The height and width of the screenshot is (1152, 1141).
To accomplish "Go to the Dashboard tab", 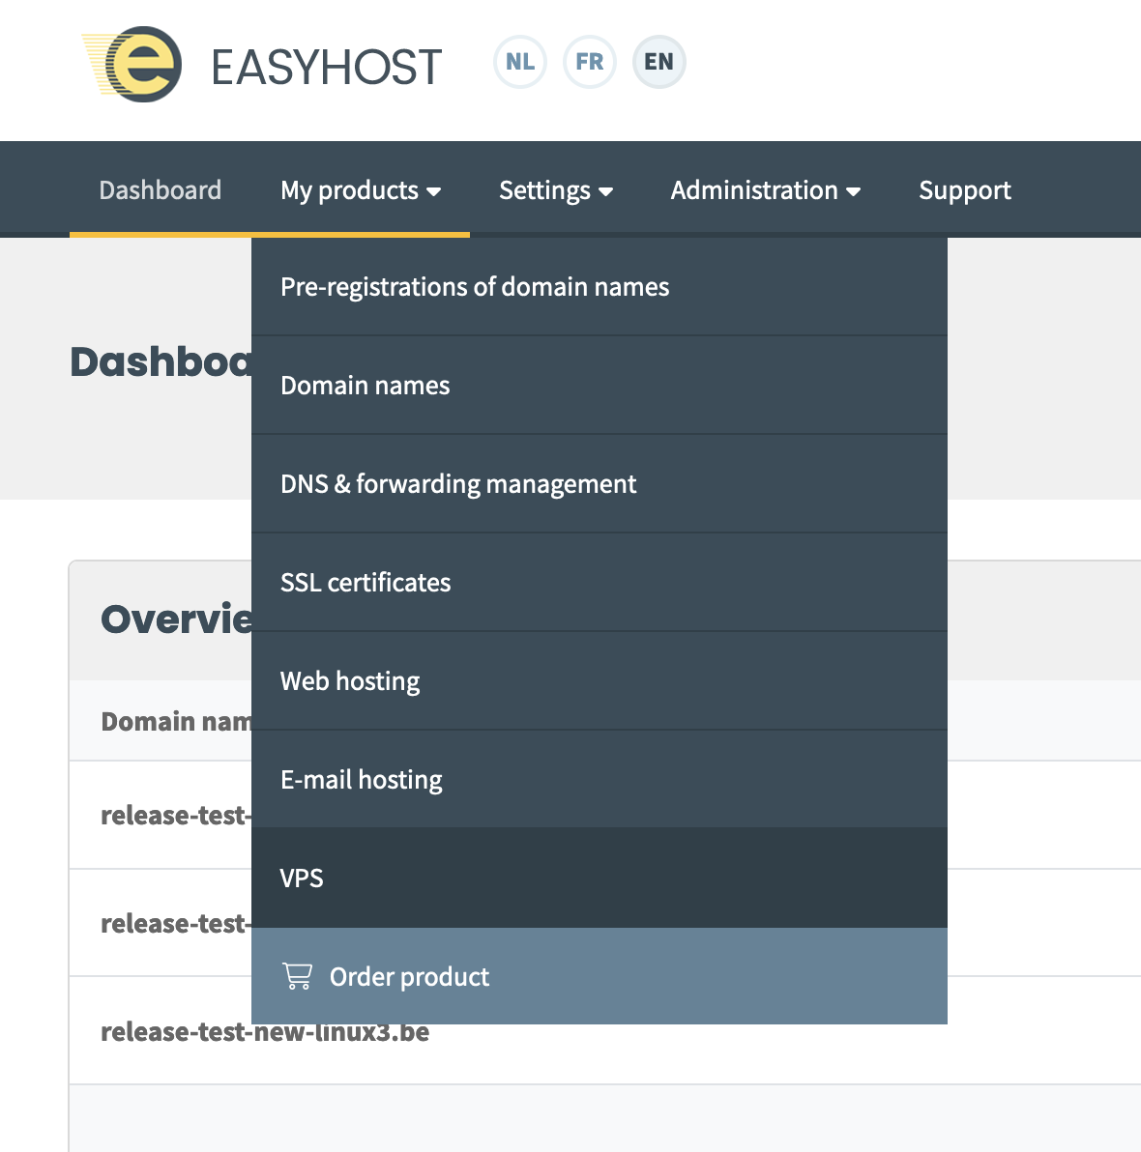I will [x=161, y=190].
